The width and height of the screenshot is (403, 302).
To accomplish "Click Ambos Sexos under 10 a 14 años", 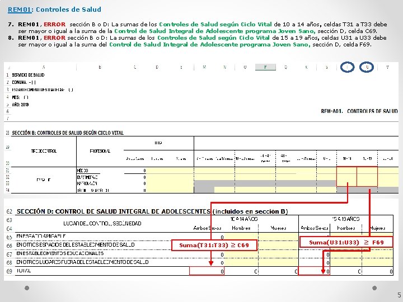I will tap(208, 228).
